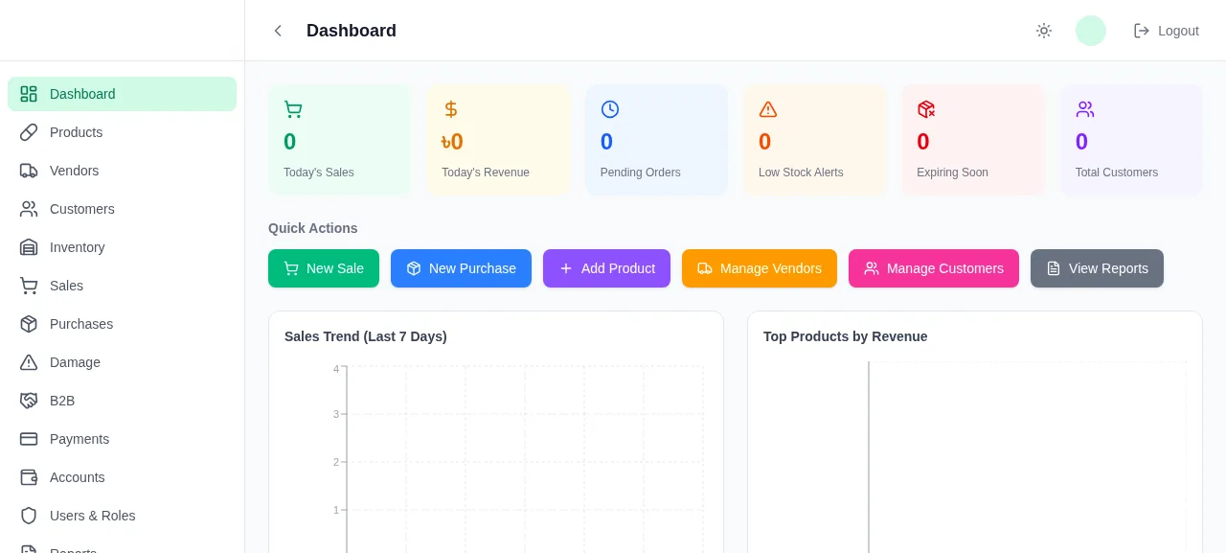The height and width of the screenshot is (553, 1226).
Task: Click the clock icon on Pending Orders card
Action: coord(610,109)
